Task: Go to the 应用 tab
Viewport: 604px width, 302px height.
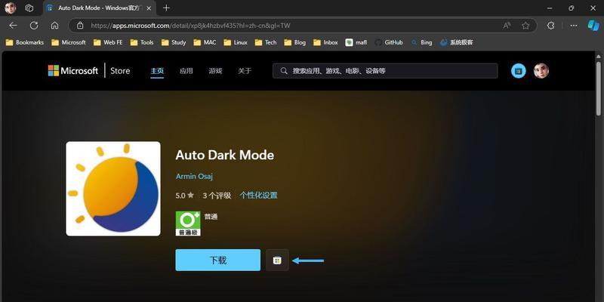Action: click(x=186, y=71)
